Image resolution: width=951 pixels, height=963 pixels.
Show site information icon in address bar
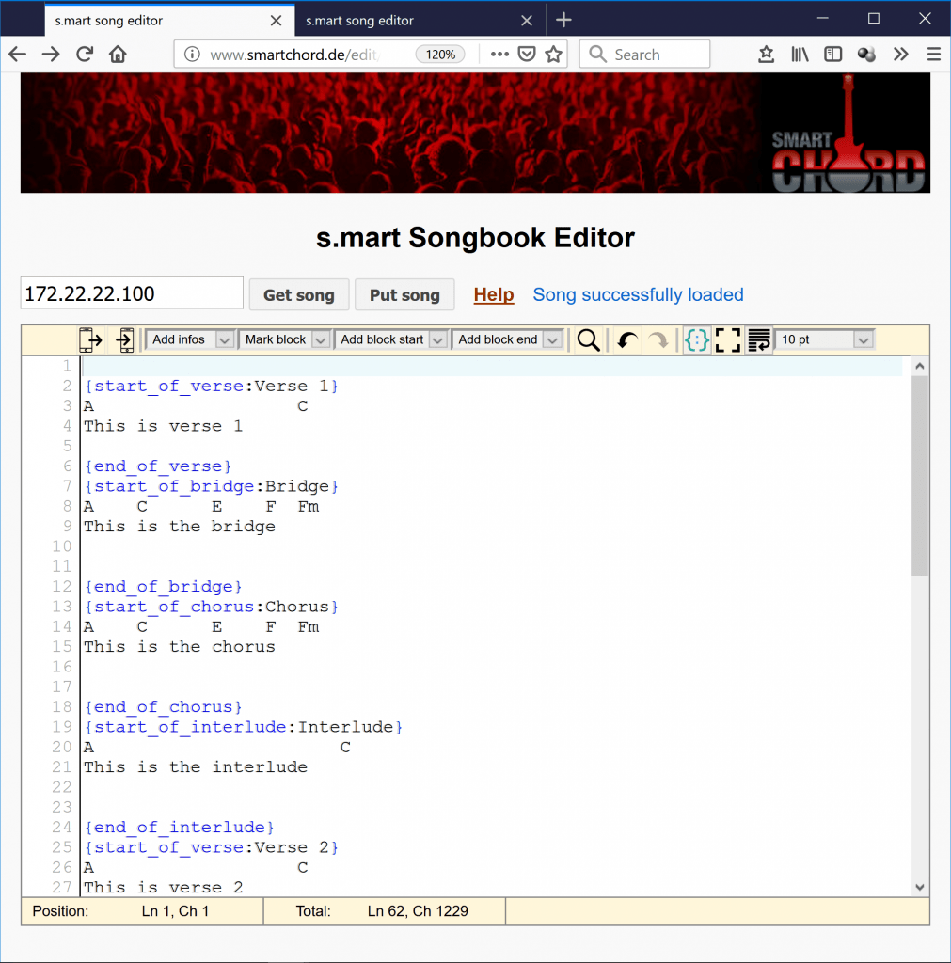pyautogui.click(x=192, y=54)
